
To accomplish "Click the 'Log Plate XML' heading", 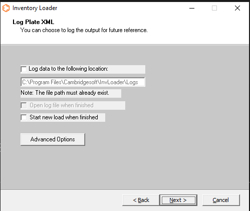I will (x=34, y=22).
